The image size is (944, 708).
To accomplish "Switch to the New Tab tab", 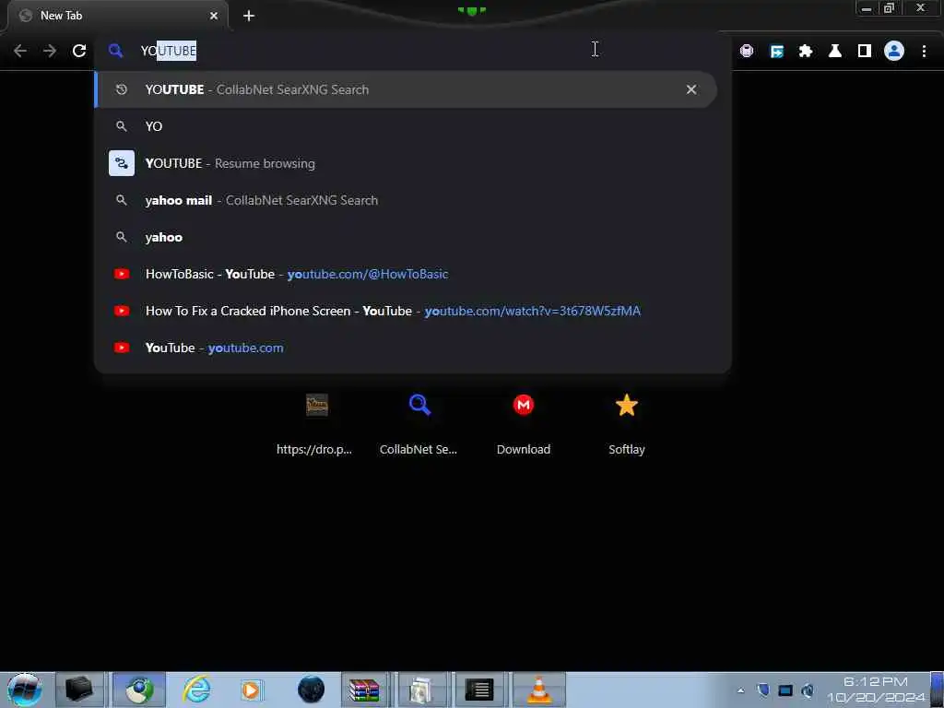I will 118,16.
